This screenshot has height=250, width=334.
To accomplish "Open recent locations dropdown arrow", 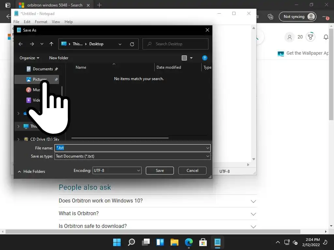I will coord(42,44).
